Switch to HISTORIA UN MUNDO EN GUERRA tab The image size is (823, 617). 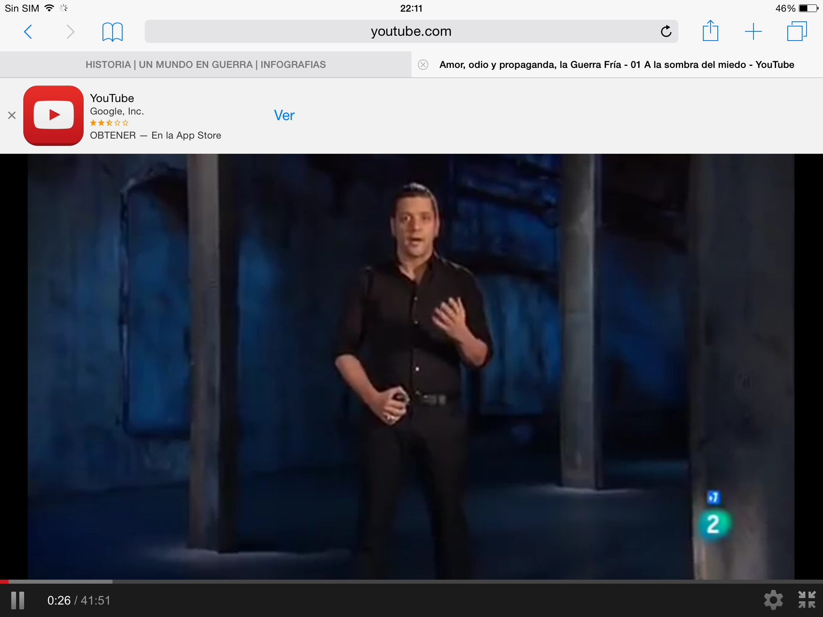point(206,65)
